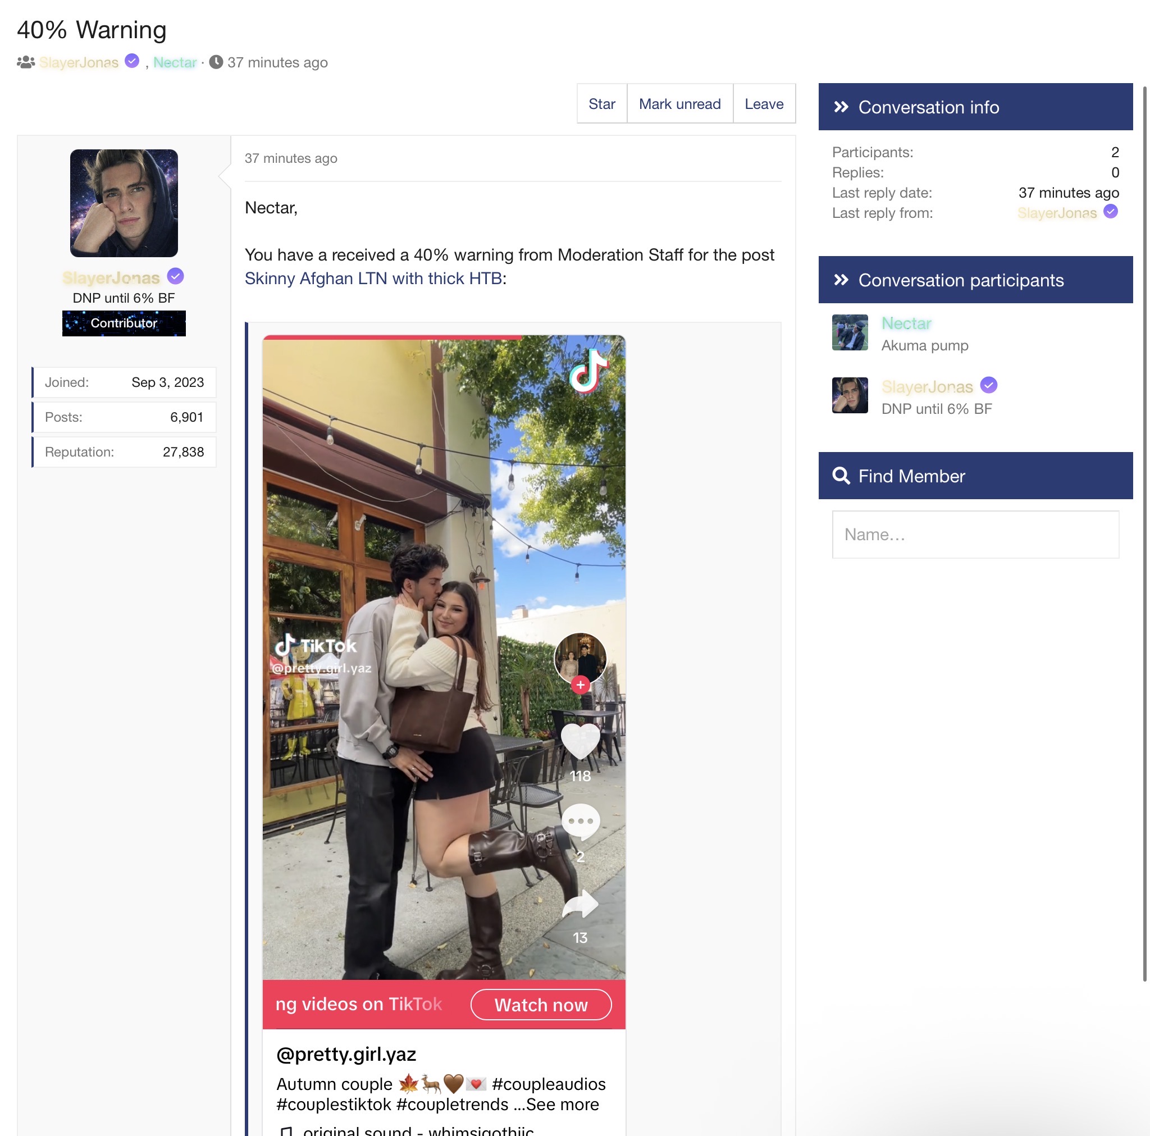Star this conversation
1150x1136 pixels.
pyautogui.click(x=601, y=104)
